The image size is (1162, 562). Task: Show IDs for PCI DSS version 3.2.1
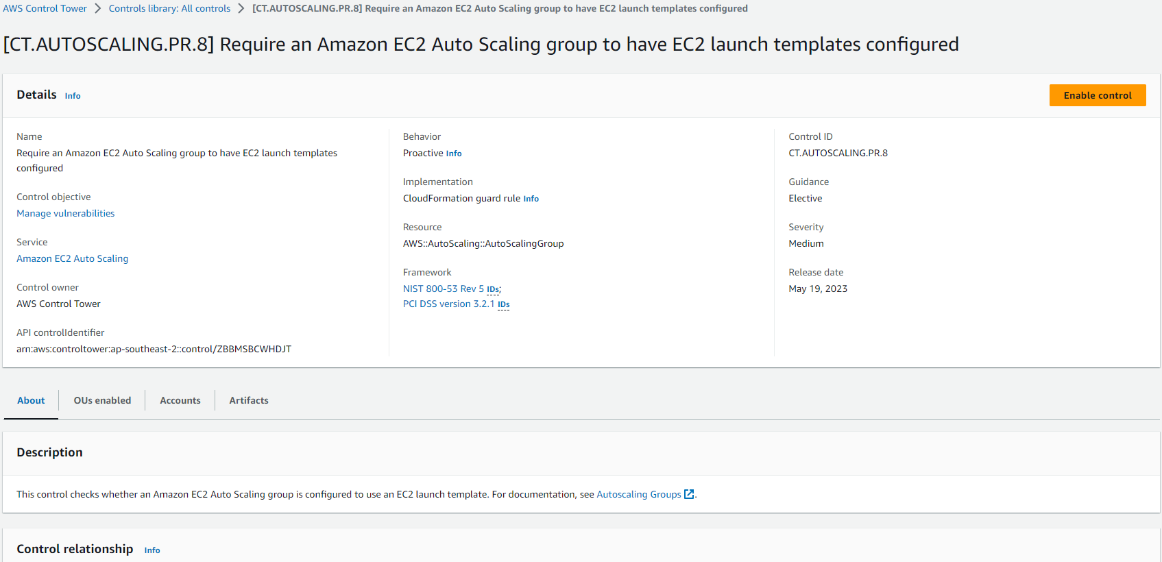pyautogui.click(x=504, y=304)
